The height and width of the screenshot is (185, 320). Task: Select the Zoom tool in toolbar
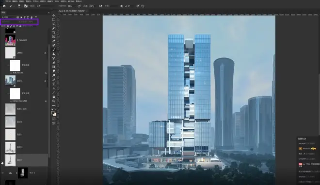(x=54, y=101)
